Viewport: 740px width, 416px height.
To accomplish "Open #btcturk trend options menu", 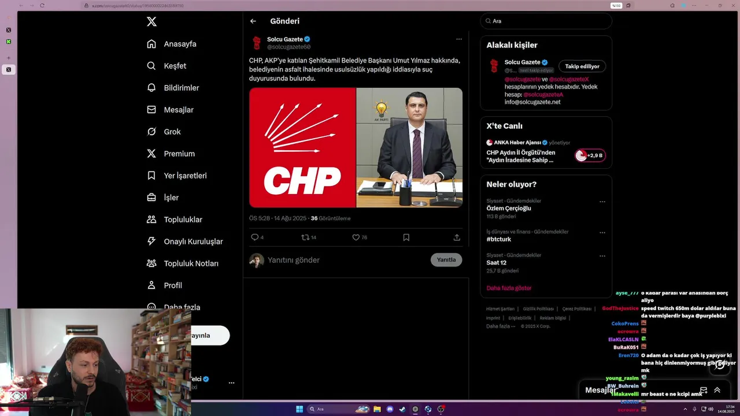I will click(602, 233).
